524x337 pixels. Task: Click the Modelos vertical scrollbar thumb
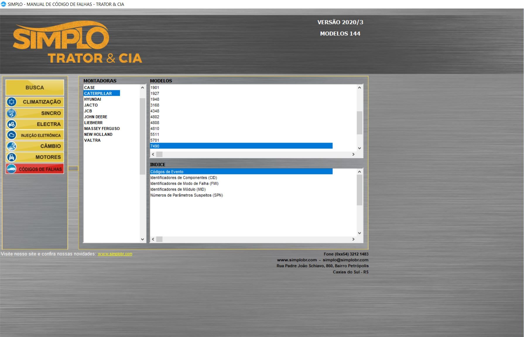[359, 123]
